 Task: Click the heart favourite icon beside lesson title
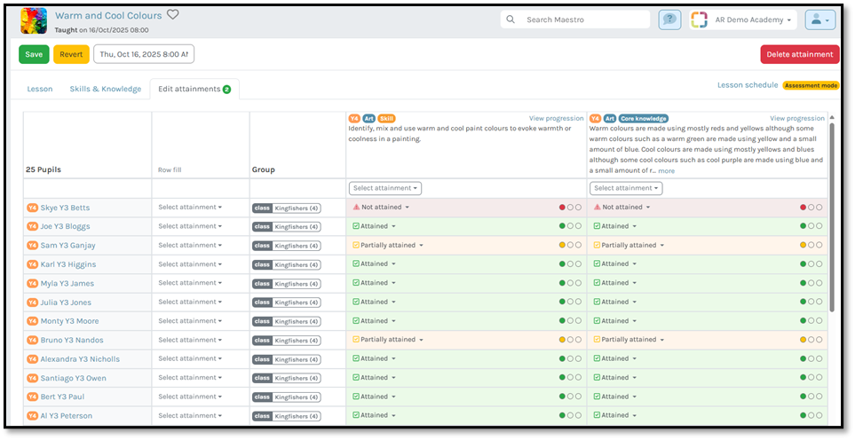[x=173, y=15]
